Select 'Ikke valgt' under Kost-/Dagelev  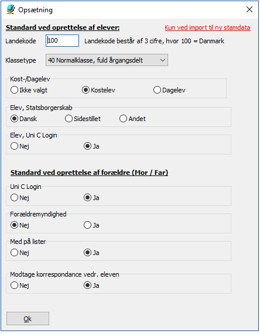coord(29,90)
